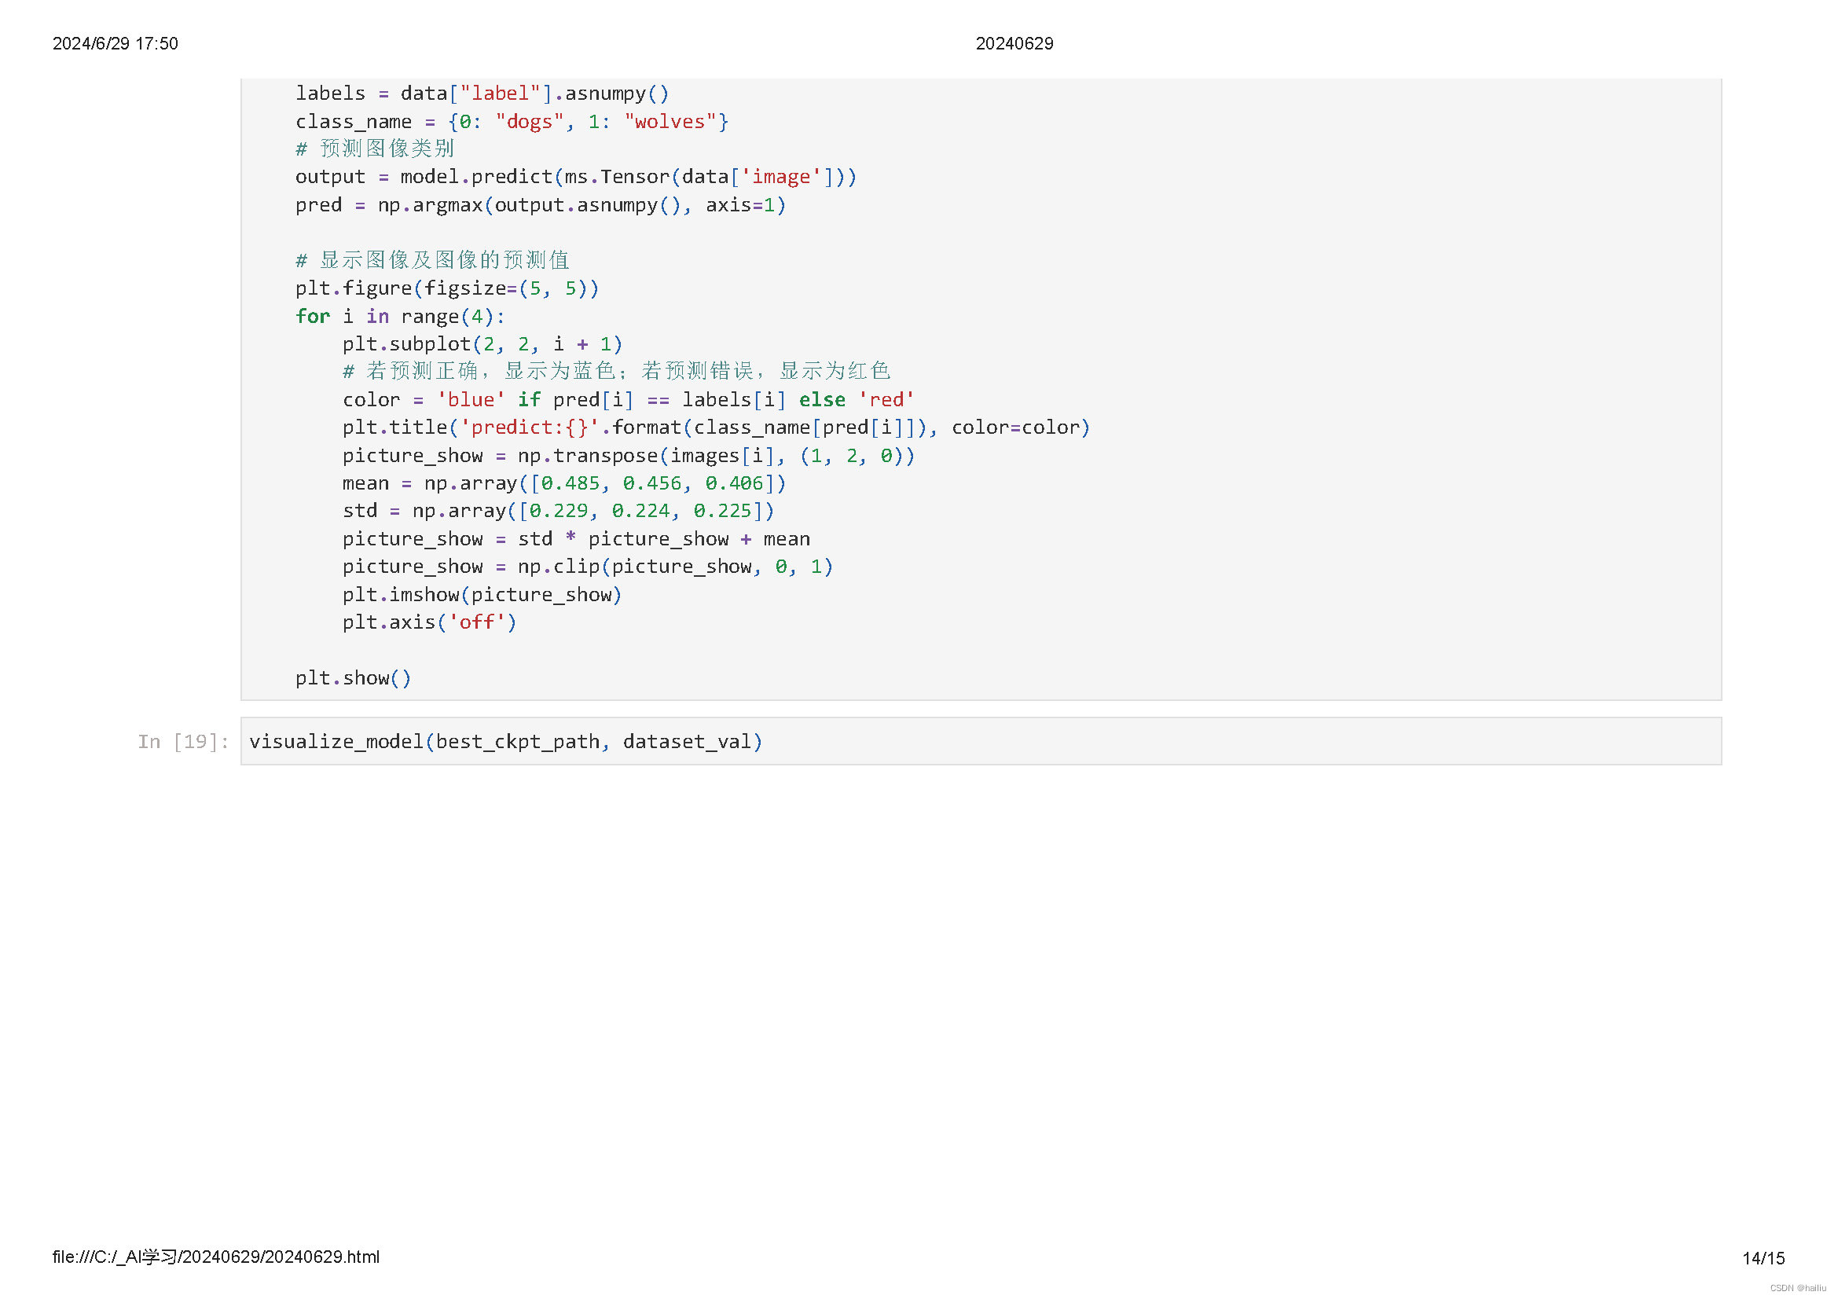Click the plt.show() code line
1838x1299 pixels.
[353, 679]
